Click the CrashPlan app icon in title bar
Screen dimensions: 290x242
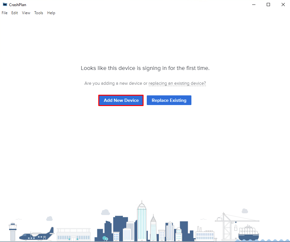tap(5, 5)
